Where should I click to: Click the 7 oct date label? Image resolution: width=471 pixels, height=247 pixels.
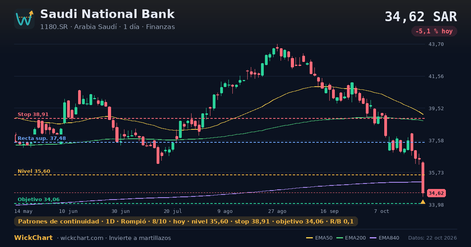point(382,211)
